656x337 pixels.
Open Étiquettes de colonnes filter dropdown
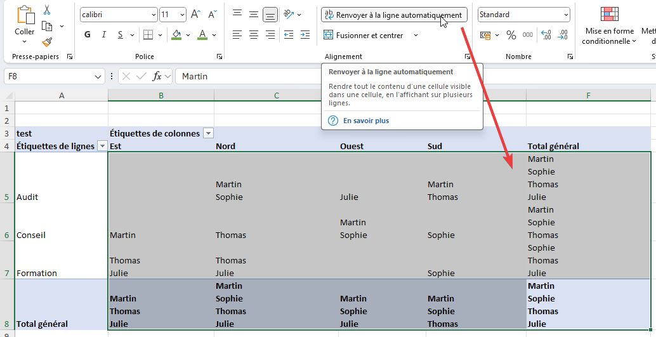208,133
